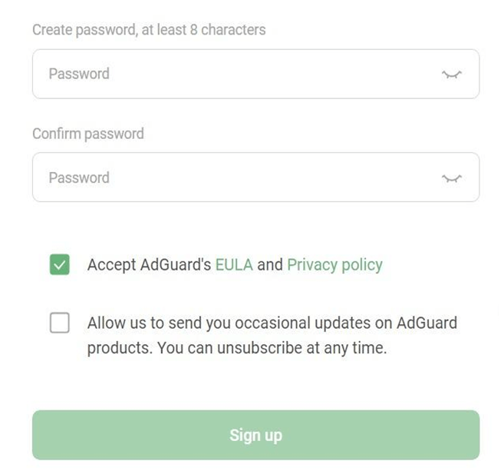
Task: Focus the Create password input field
Action: (230, 75)
